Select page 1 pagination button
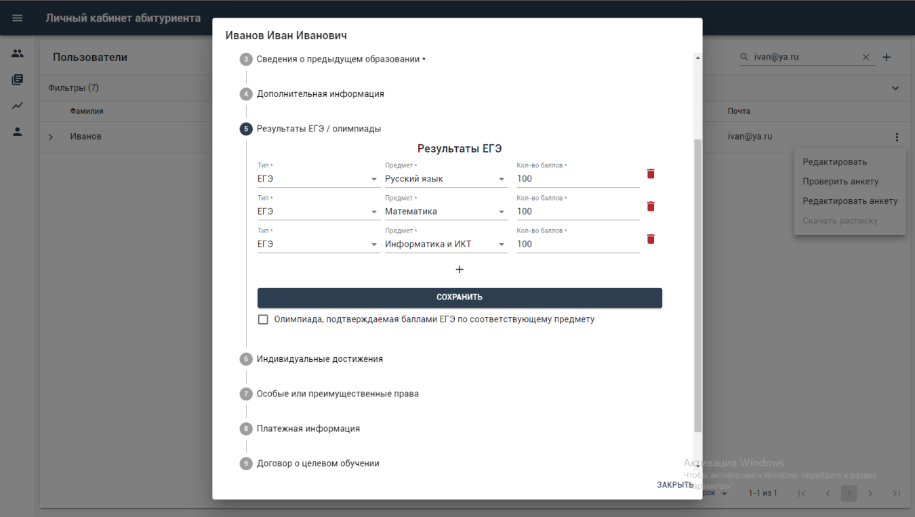Image resolution: width=915 pixels, height=517 pixels. (849, 493)
